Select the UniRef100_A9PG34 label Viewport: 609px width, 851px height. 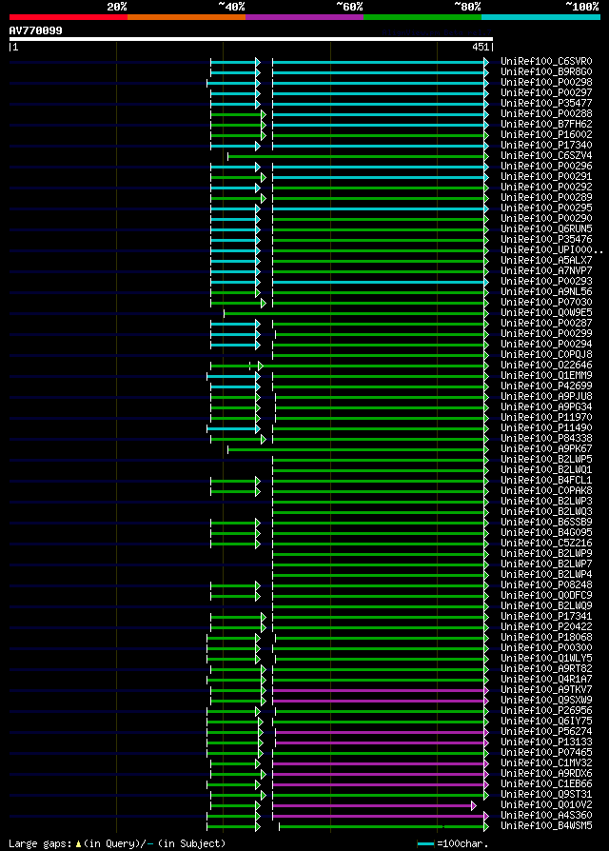546,407
